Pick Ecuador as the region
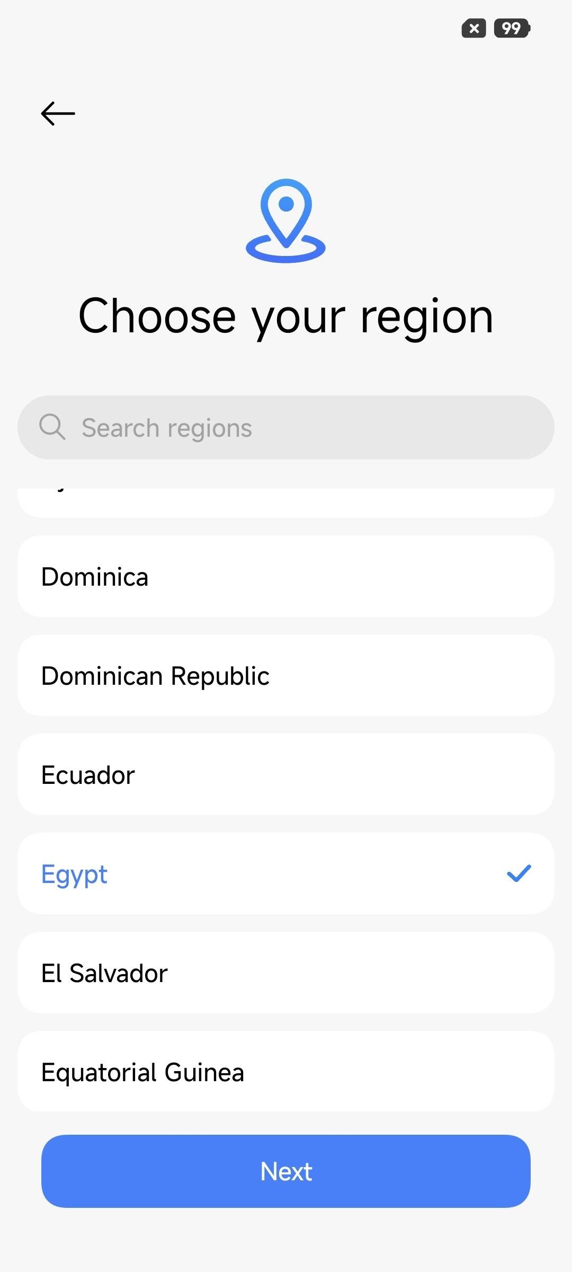This screenshot has width=572, height=1272. [286, 774]
